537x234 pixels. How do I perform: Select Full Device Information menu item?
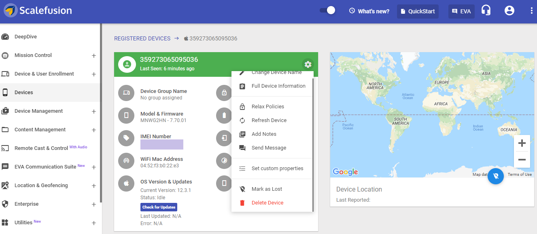pyautogui.click(x=272, y=86)
